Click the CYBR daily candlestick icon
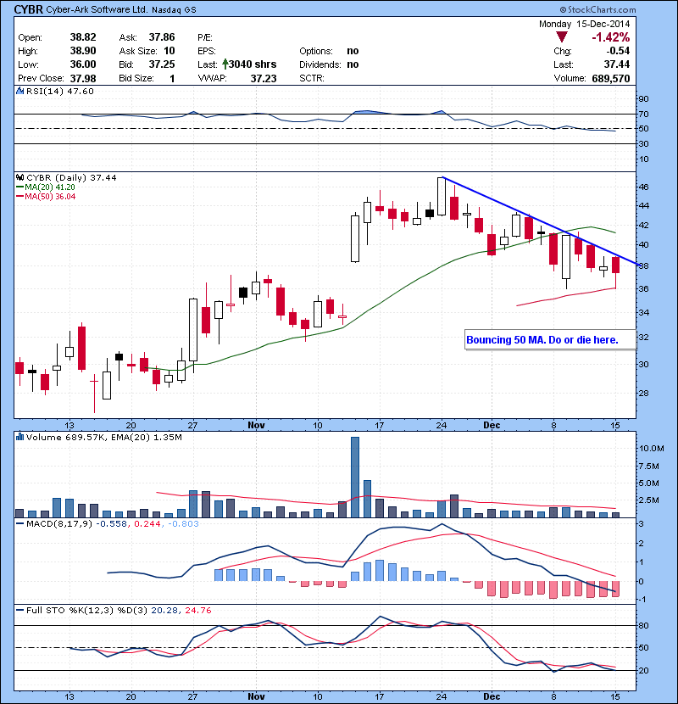Screen dimensions: 678x704 tap(19, 178)
